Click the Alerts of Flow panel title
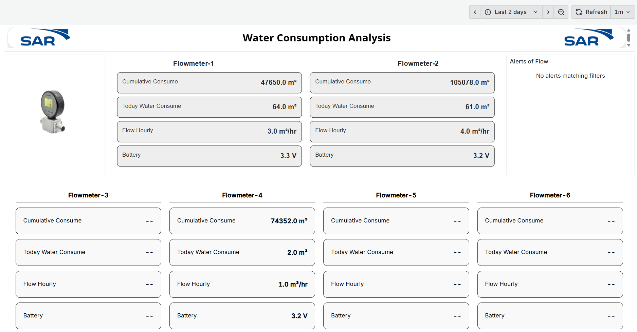 529,61
